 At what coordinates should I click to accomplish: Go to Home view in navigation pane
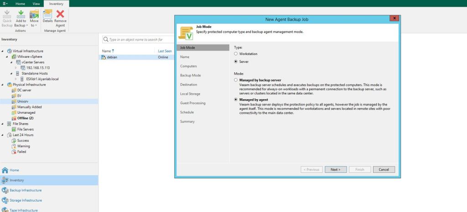(14, 170)
